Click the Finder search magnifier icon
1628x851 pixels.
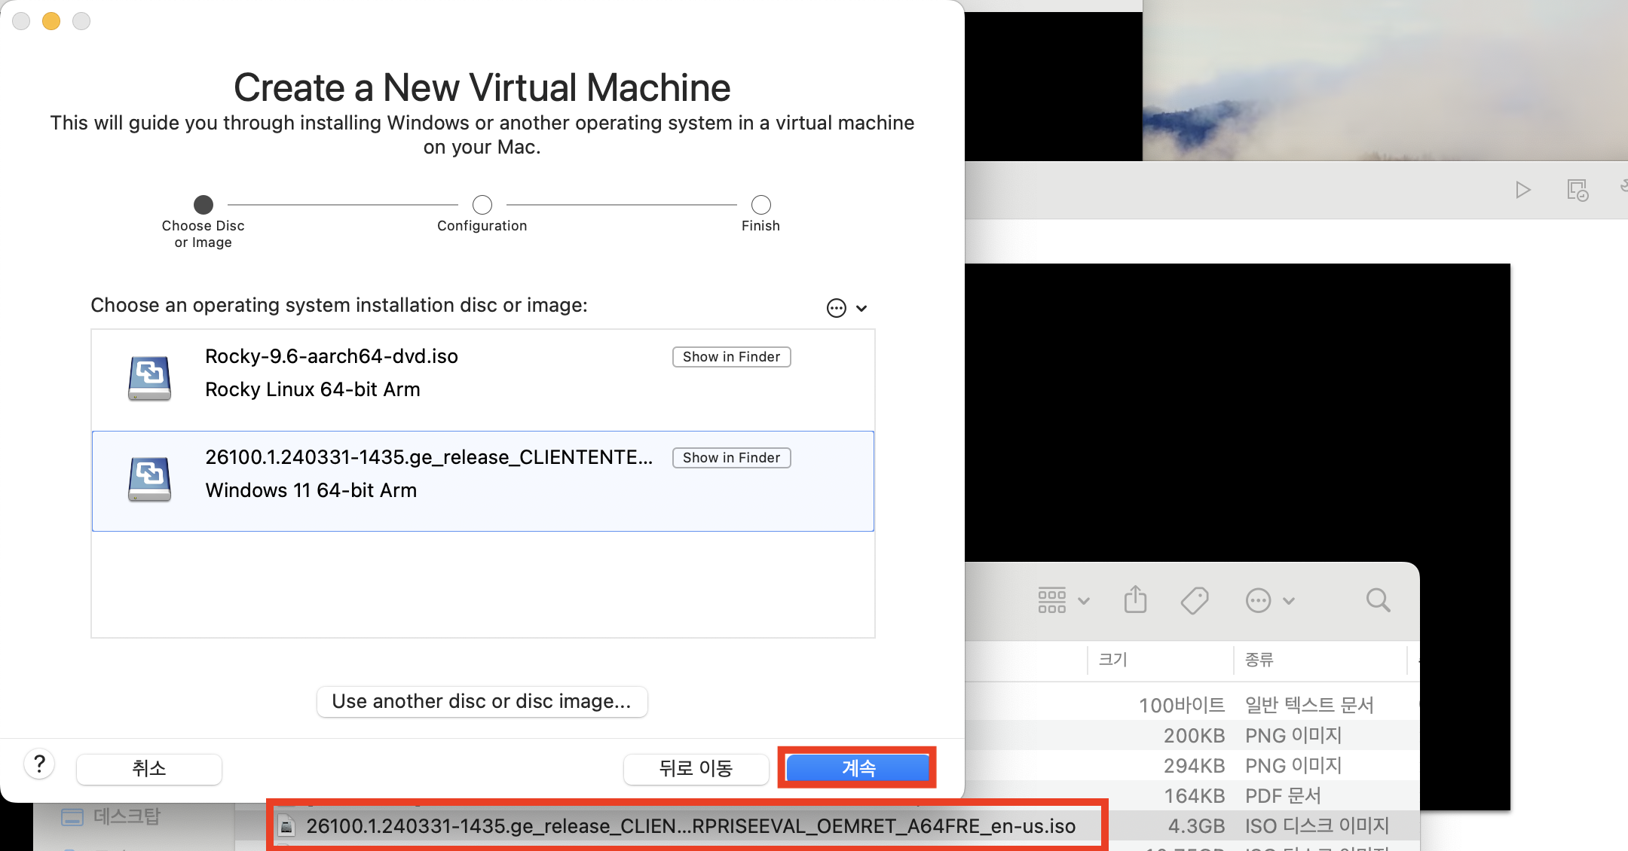pyautogui.click(x=1378, y=600)
